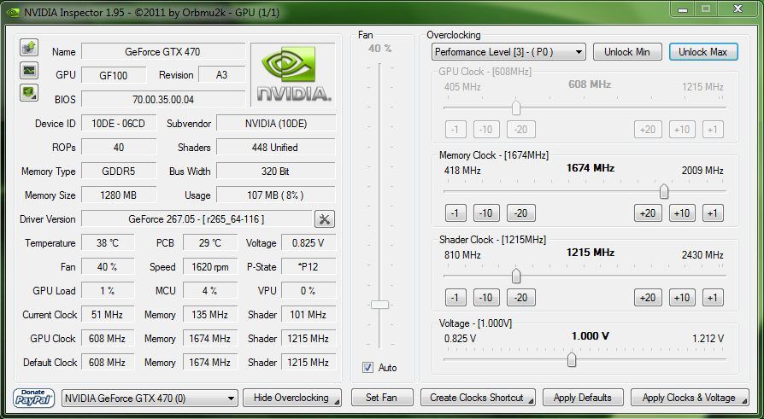The image size is (764, 419).
Task: Click Create Clocks Shortcut button
Action: 478,398
